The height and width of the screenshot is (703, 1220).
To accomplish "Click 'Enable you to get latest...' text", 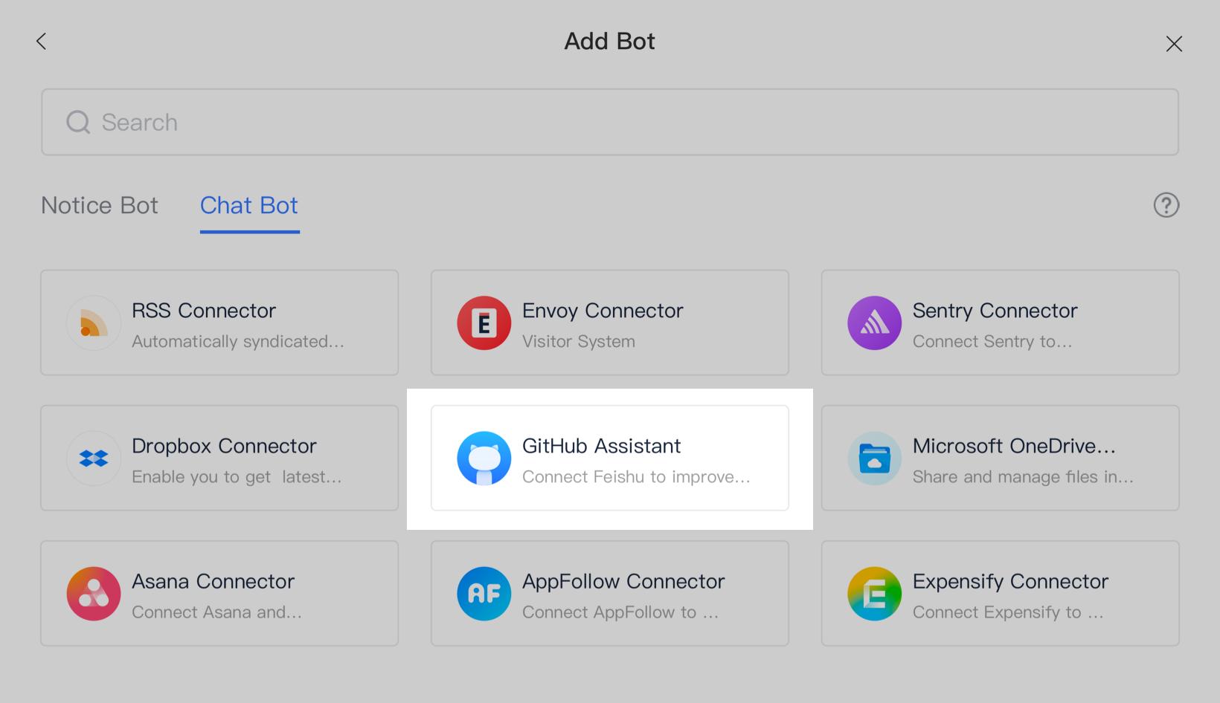I will (x=237, y=477).
